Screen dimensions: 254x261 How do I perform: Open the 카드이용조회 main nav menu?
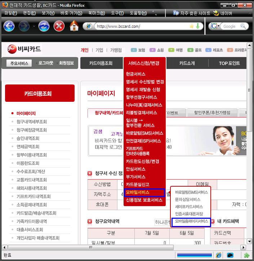point(101,63)
